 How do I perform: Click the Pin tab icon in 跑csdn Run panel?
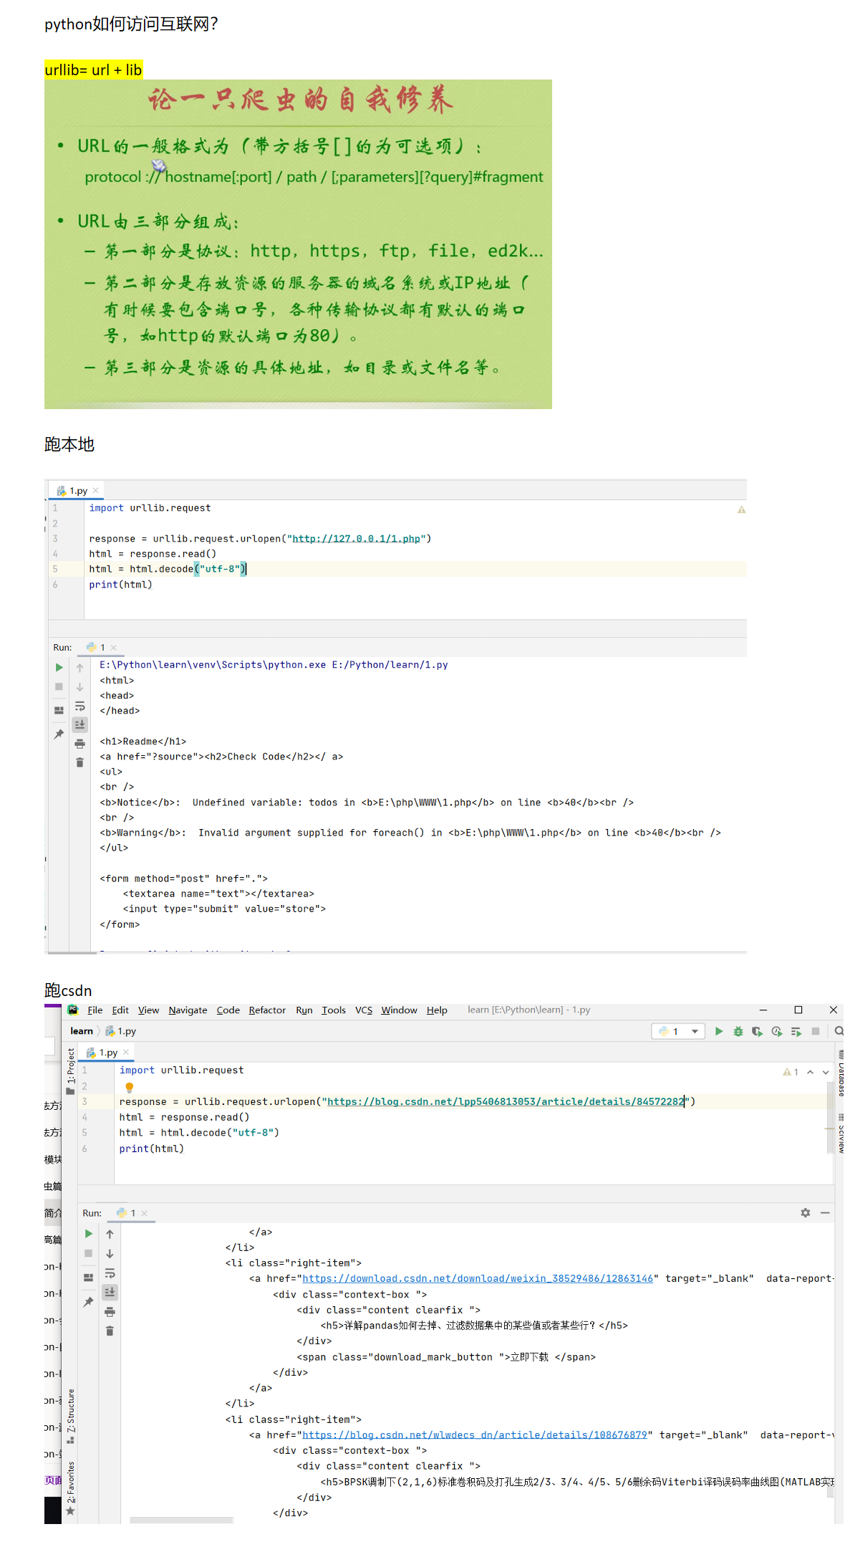click(88, 1301)
